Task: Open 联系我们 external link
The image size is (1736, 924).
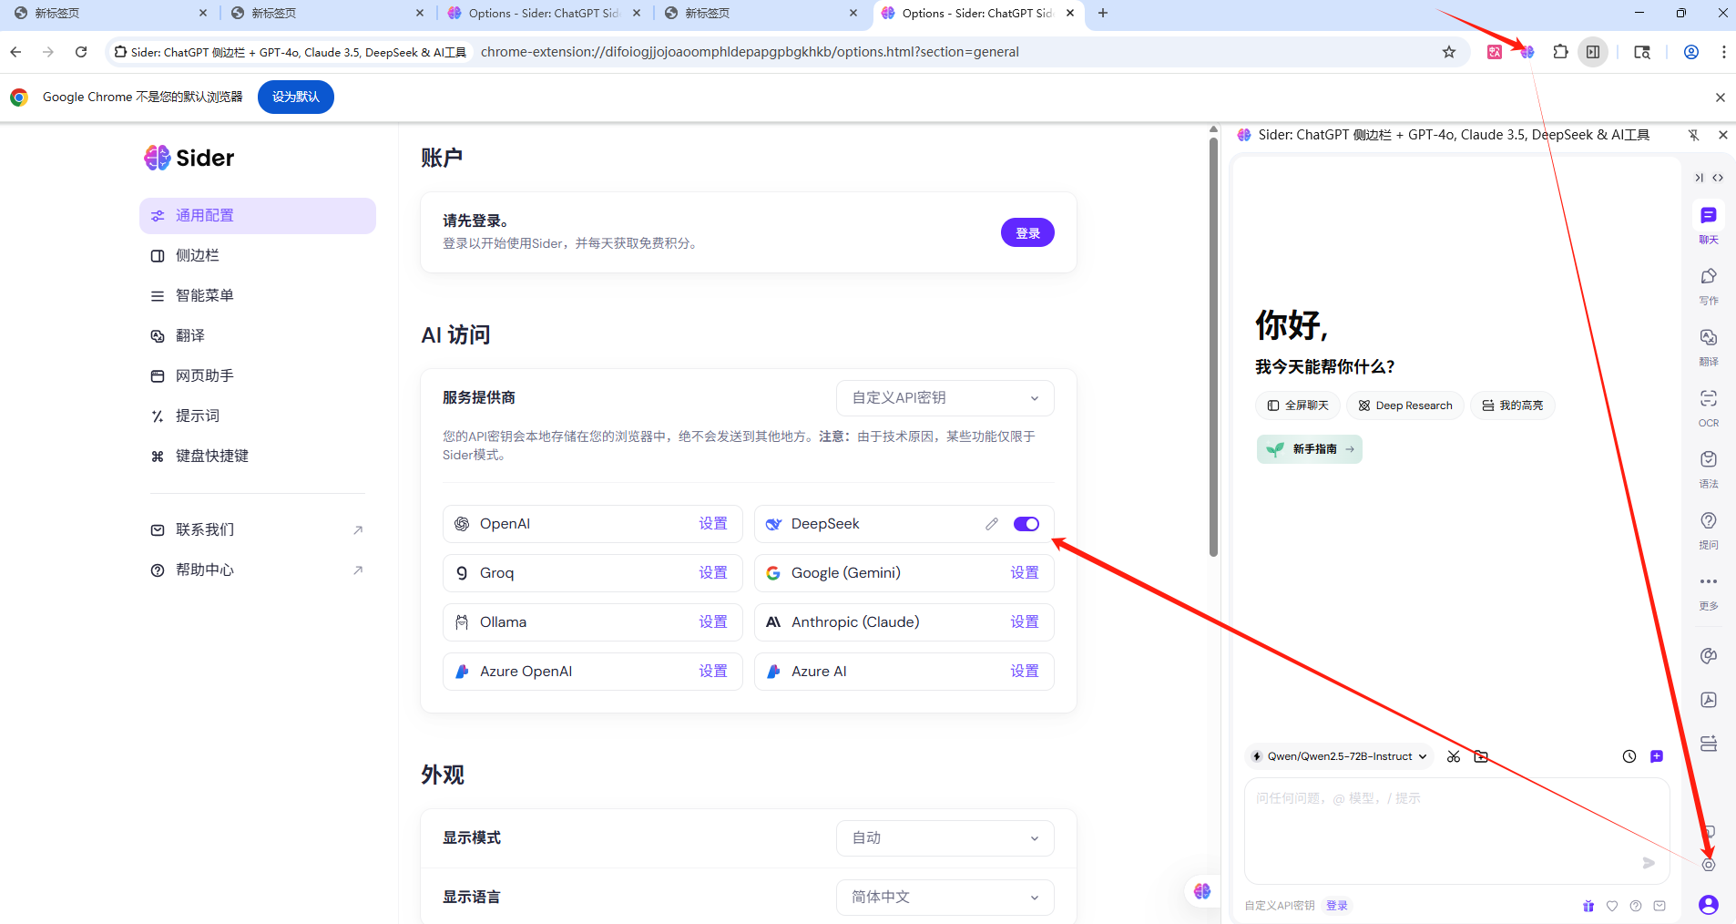Action: 258,530
